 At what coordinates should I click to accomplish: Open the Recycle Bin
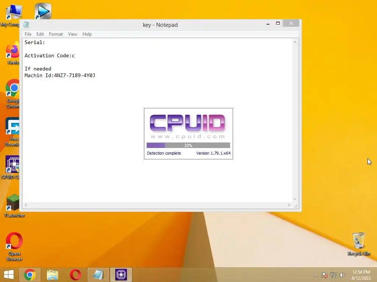(x=359, y=244)
